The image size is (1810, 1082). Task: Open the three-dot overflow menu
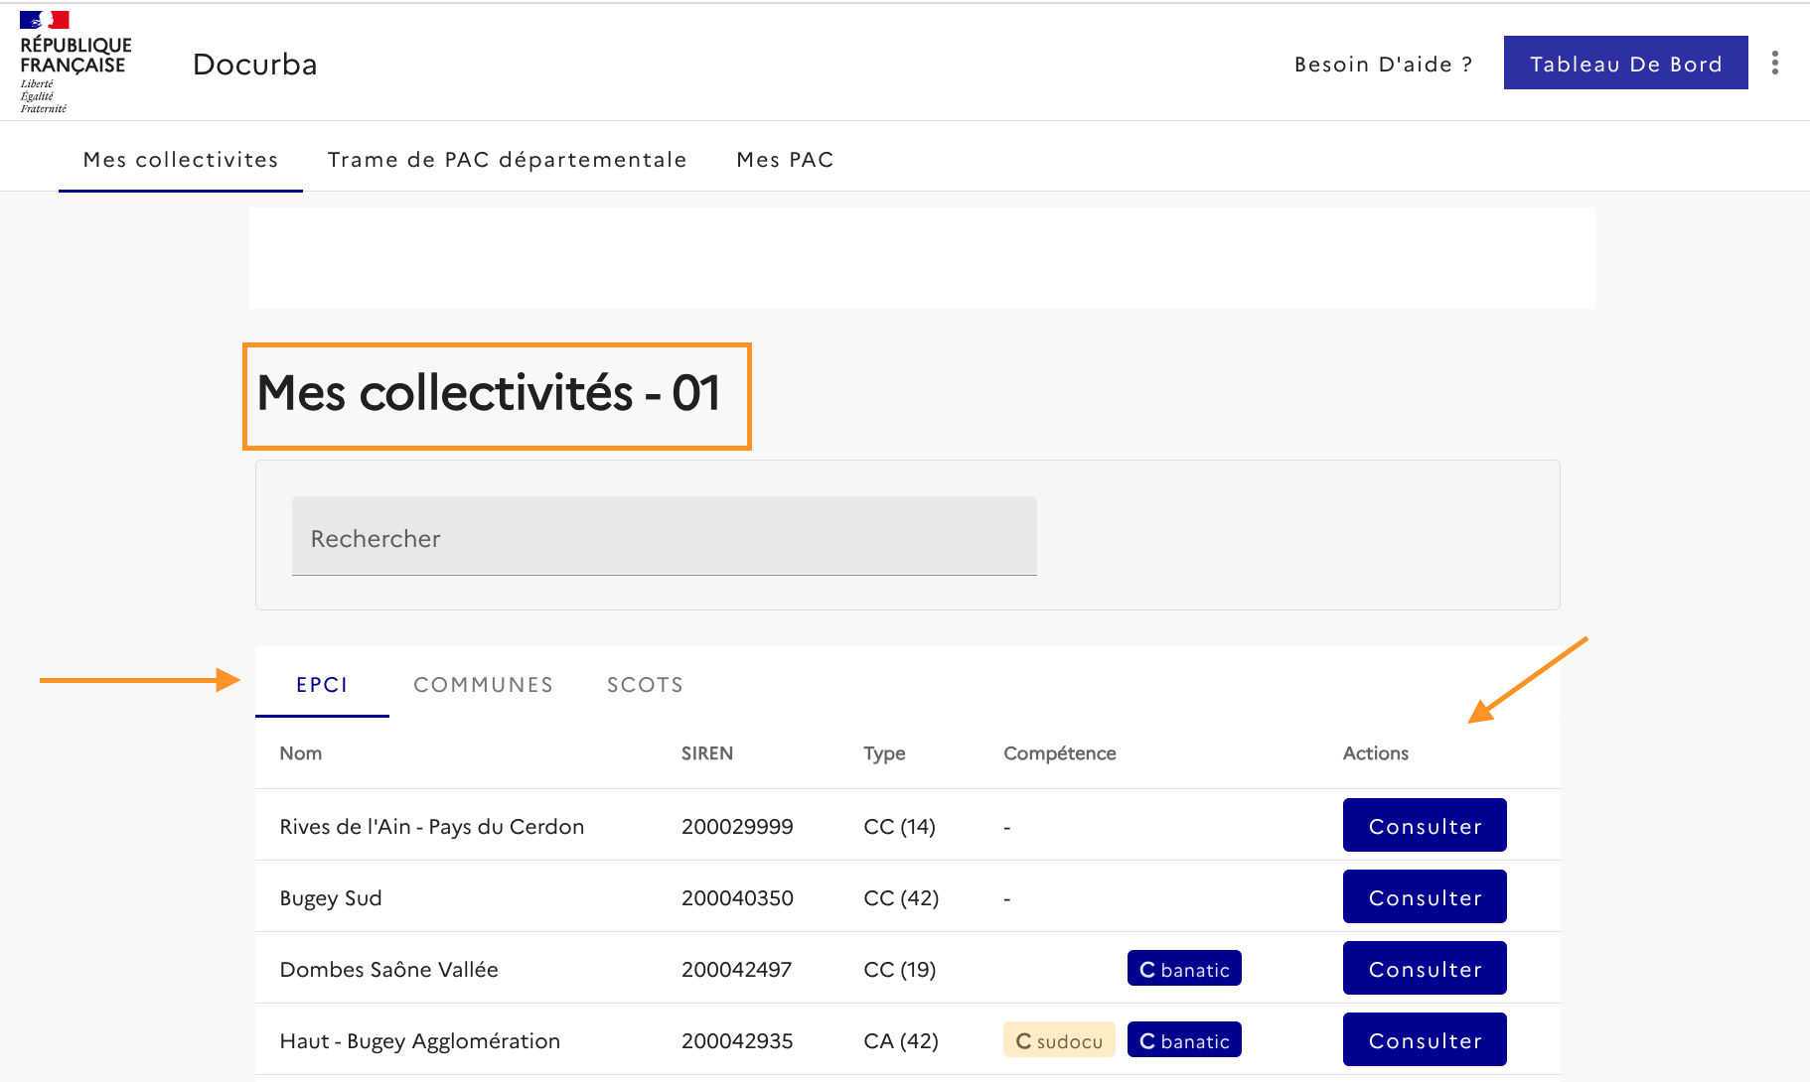pyautogui.click(x=1774, y=64)
